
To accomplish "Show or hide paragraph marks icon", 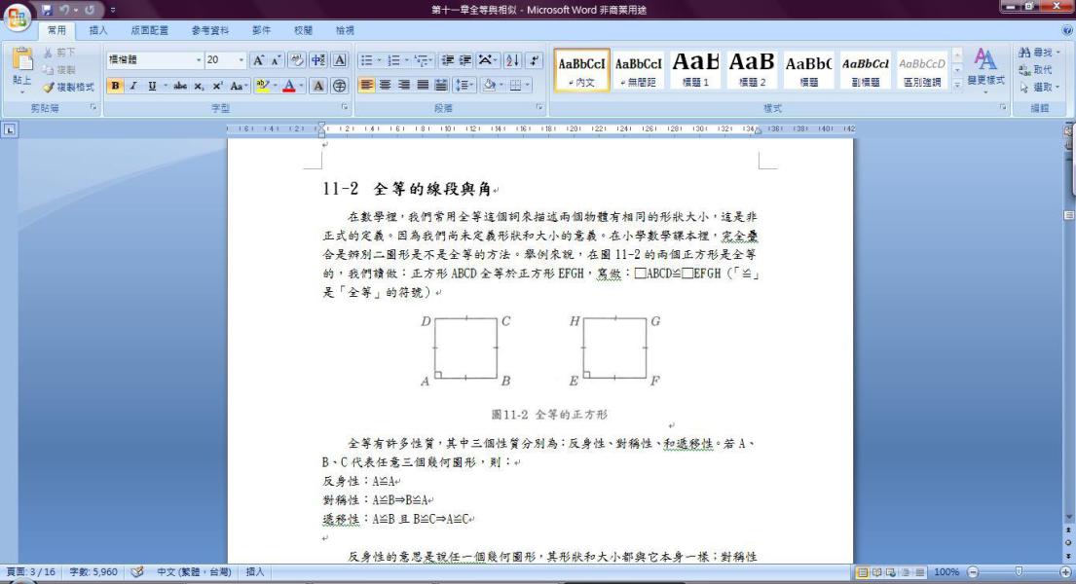I will (x=534, y=60).
